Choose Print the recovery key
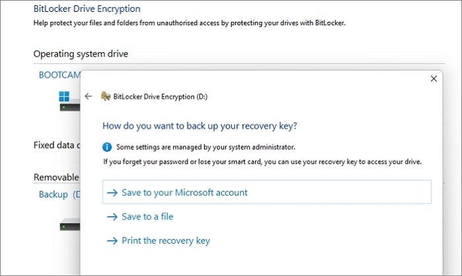The width and height of the screenshot is (462, 276). click(x=166, y=241)
